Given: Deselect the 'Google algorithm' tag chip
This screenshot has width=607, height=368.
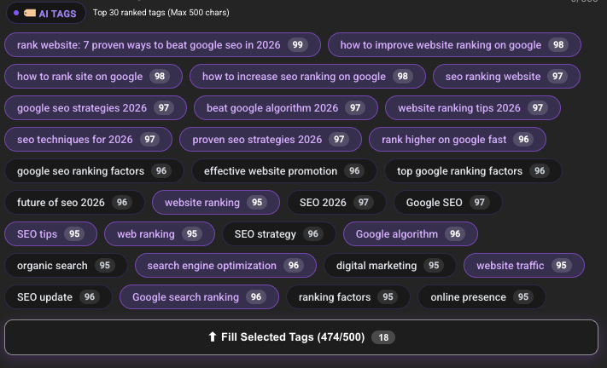Looking at the screenshot, I should 411,234.
